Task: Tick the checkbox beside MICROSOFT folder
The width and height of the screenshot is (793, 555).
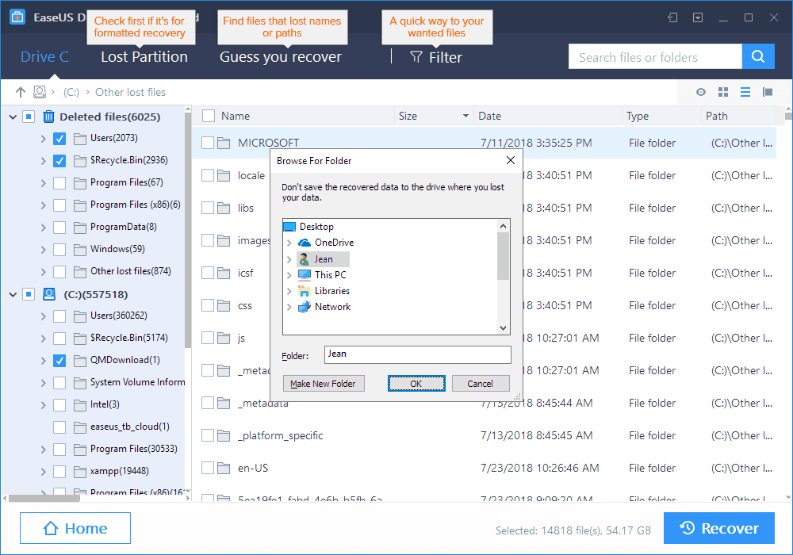Action: (x=208, y=143)
